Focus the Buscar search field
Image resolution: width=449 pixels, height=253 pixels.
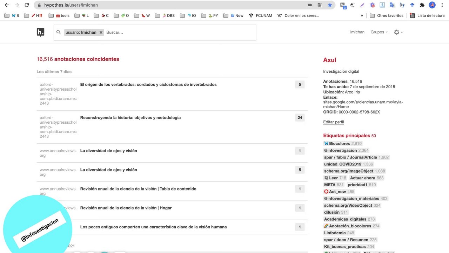pos(180,32)
